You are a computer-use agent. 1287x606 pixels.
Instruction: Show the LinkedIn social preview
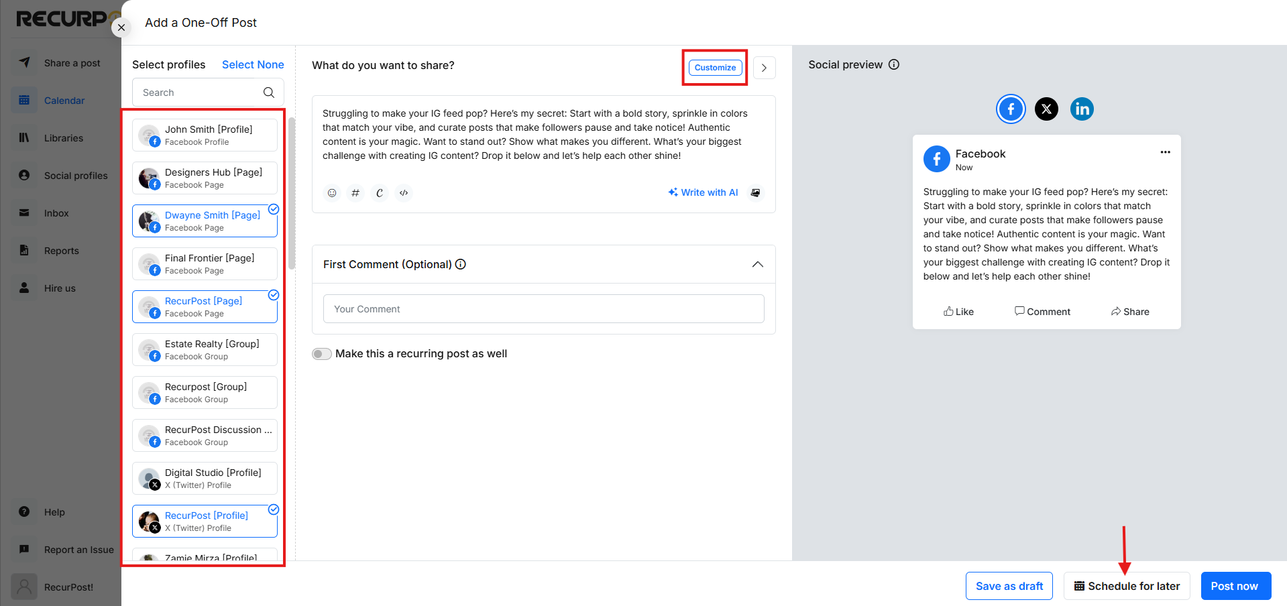point(1082,109)
